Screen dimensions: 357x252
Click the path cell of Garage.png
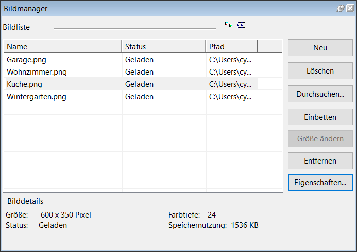click(230, 59)
